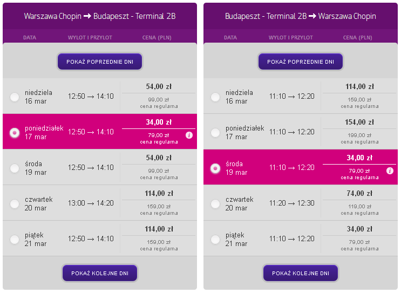This screenshot has height=293, width=401.
Task: Select return piątek 21 mar radio button
Action: click(215, 239)
